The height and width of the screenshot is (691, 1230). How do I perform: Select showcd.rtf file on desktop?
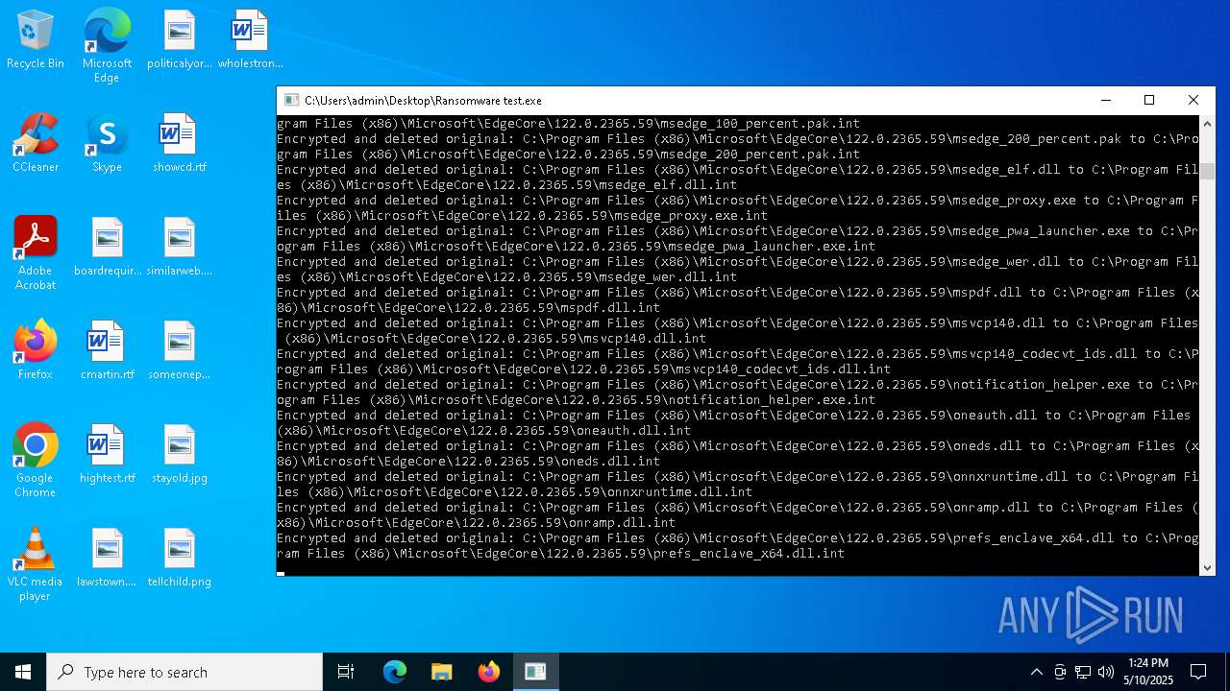click(x=179, y=144)
